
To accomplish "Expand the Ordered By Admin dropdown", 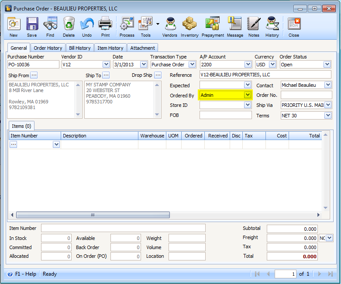I will click(x=248, y=95).
